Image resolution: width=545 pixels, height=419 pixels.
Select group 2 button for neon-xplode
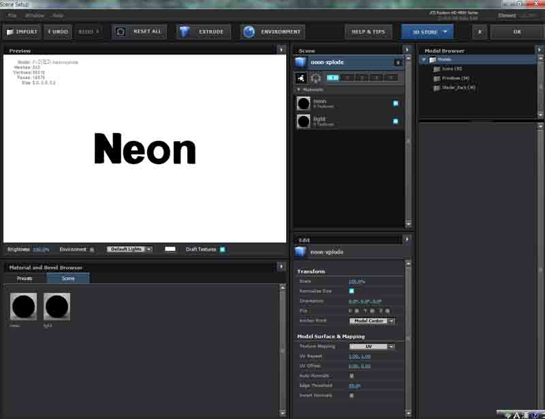[x=347, y=78]
